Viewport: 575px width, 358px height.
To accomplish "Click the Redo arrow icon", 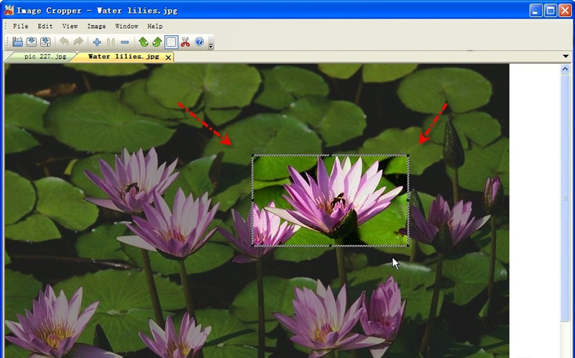I will coord(78,42).
